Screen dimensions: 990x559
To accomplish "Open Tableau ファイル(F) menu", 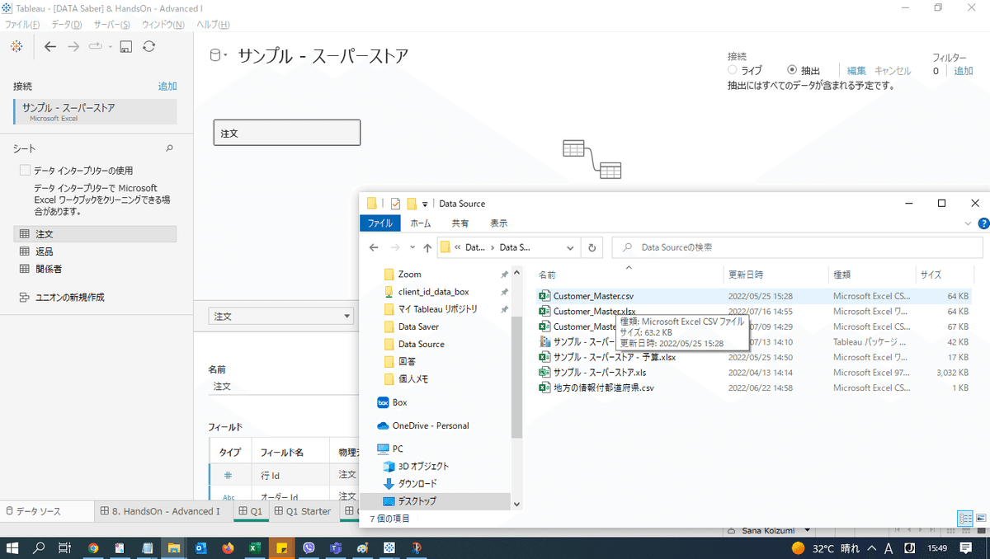I will (x=22, y=25).
